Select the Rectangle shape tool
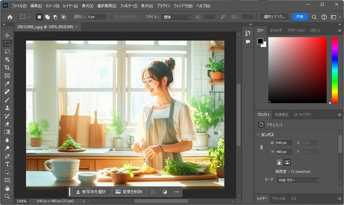The height and width of the screenshot is (205, 344). coord(7,180)
